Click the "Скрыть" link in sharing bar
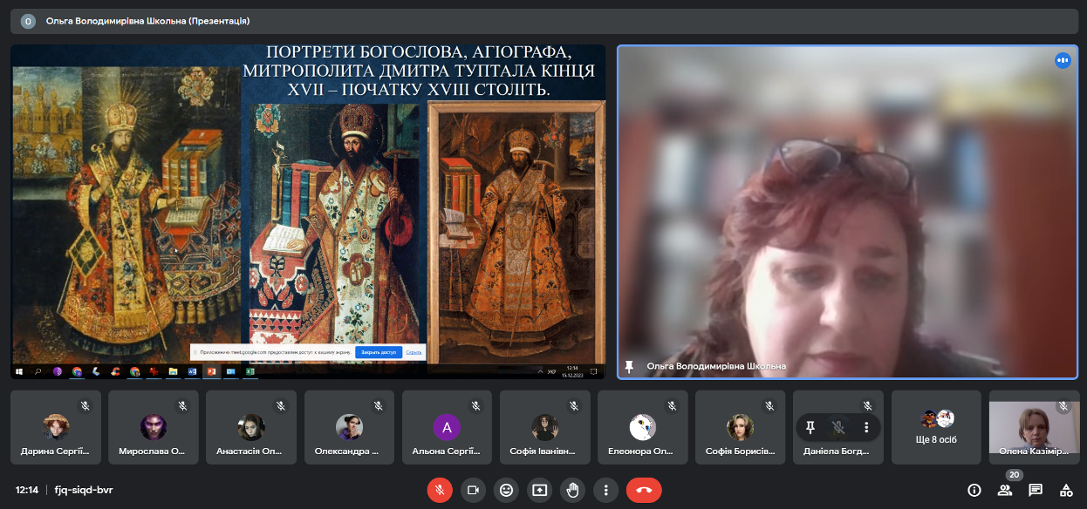 coord(414,352)
